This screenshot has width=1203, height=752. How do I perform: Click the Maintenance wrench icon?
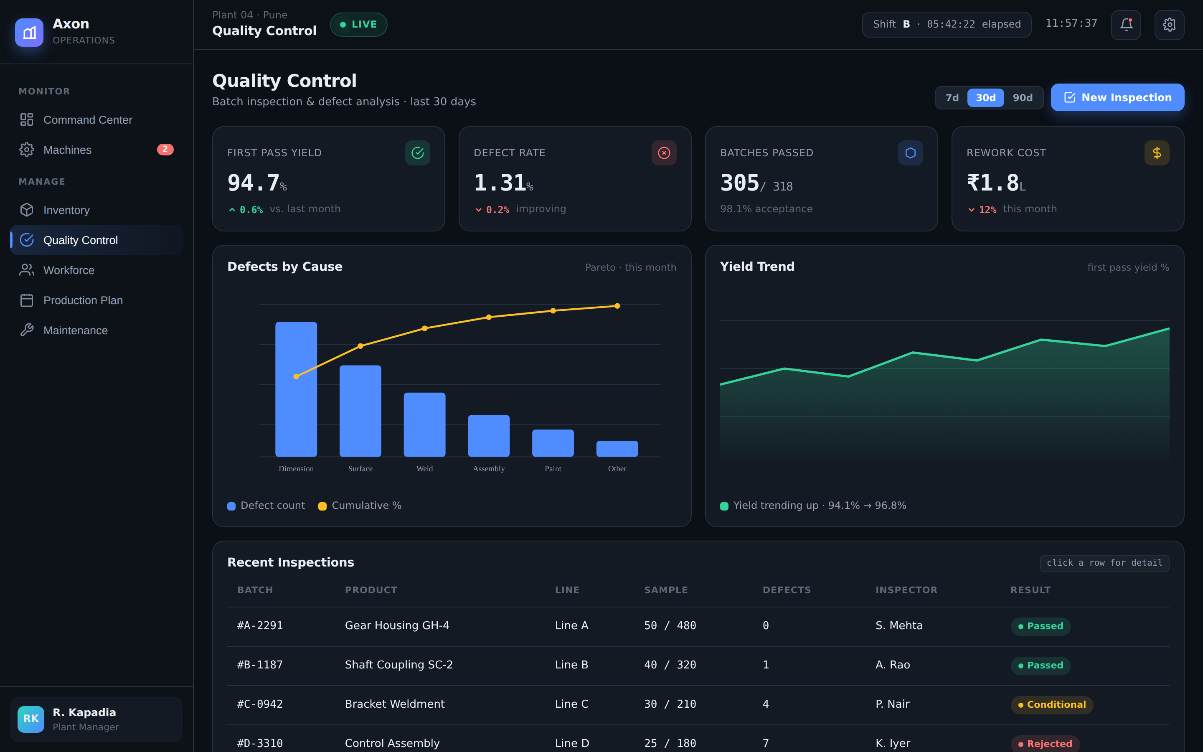point(27,330)
